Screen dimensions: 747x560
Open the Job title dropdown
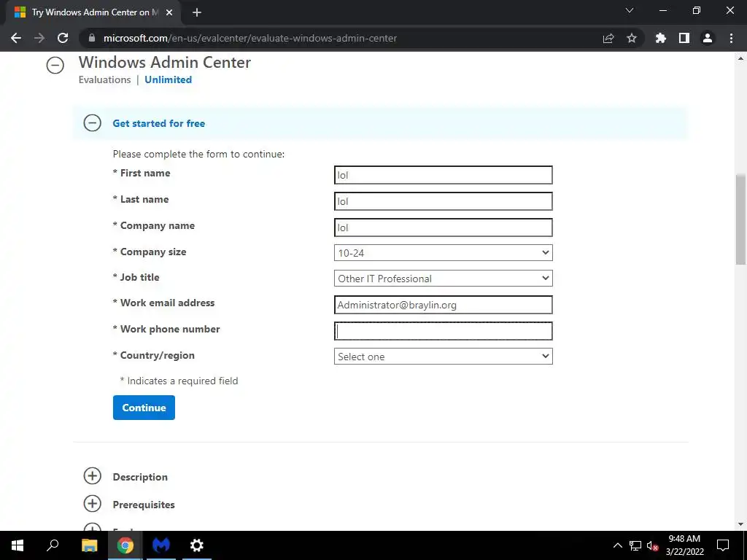click(x=443, y=278)
